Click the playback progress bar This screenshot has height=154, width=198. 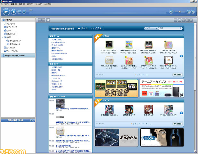click(98, 13)
